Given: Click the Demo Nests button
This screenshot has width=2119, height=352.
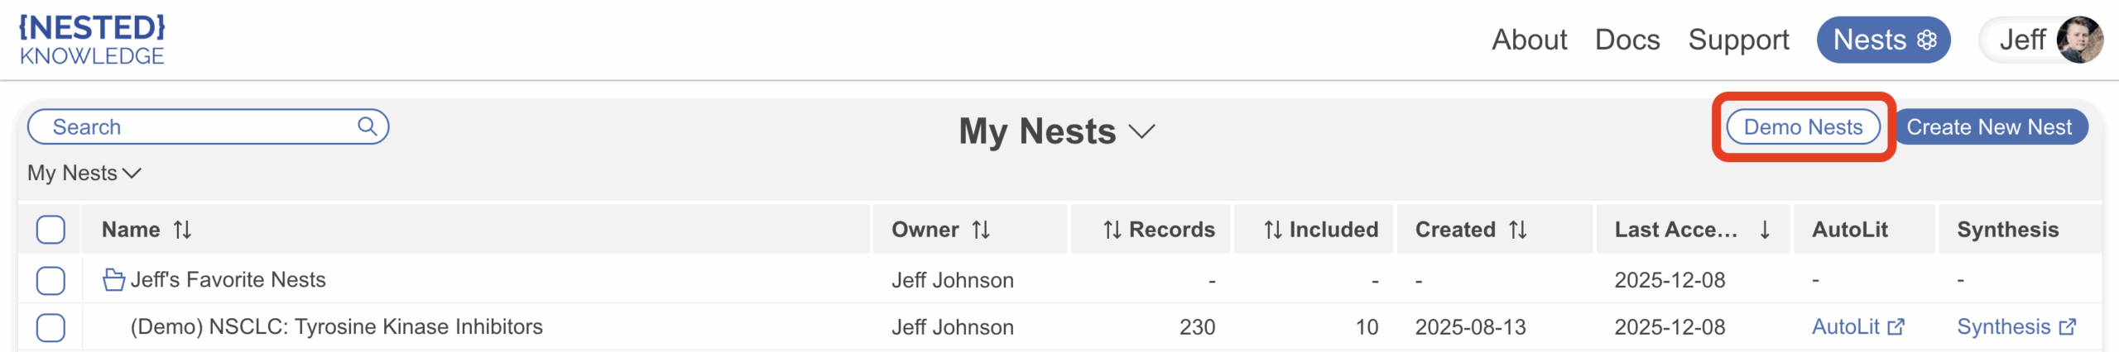Looking at the screenshot, I should [1803, 127].
